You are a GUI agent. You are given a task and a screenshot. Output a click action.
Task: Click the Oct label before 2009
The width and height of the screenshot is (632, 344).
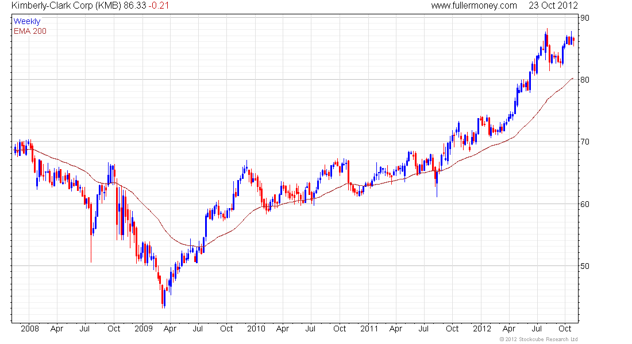click(x=114, y=329)
